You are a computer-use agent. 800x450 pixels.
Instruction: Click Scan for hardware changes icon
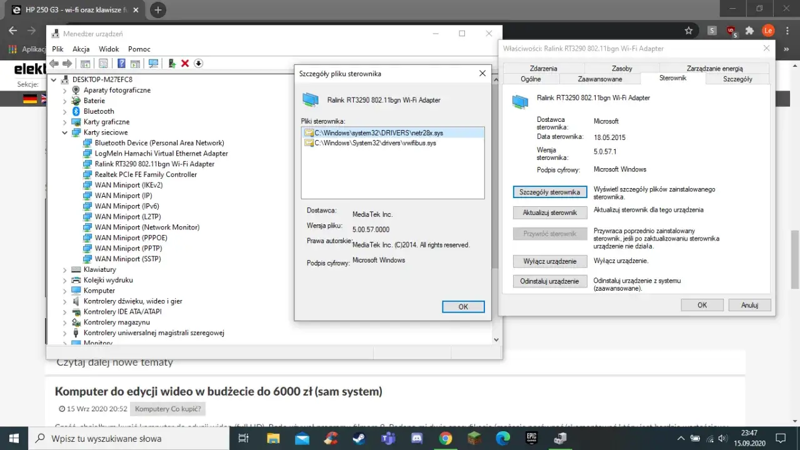[x=153, y=63]
